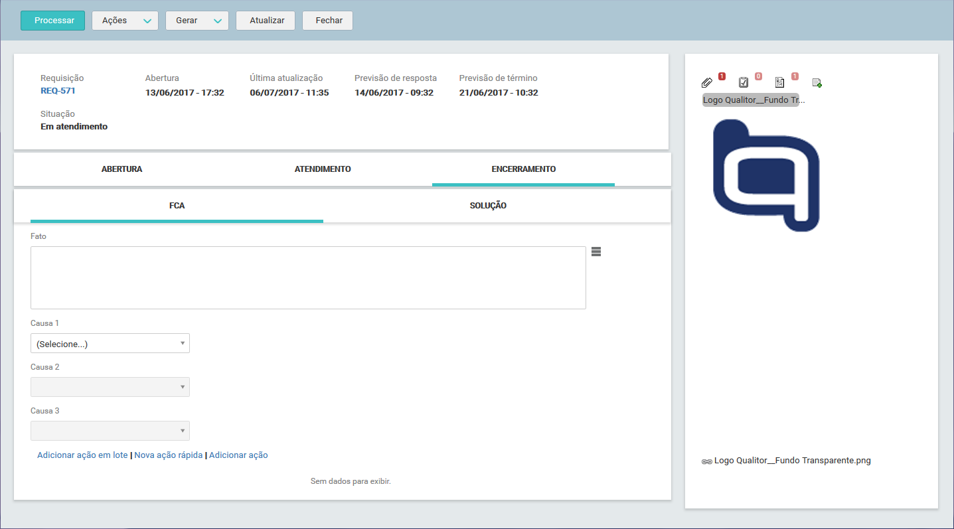Click the Sem dados para exibir message
The height and width of the screenshot is (529, 954).
click(x=351, y=481)
